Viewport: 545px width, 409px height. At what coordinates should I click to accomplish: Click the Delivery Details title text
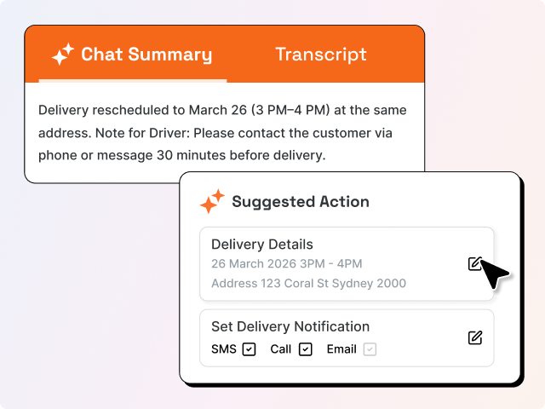[262, 245]
